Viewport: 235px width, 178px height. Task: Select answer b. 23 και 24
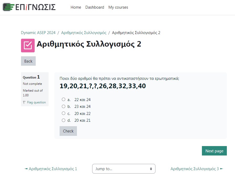(x=64, y=107)
